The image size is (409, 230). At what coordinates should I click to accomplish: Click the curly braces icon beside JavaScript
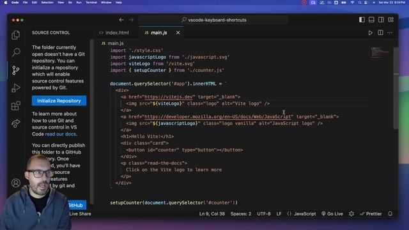tap(289, 214)
